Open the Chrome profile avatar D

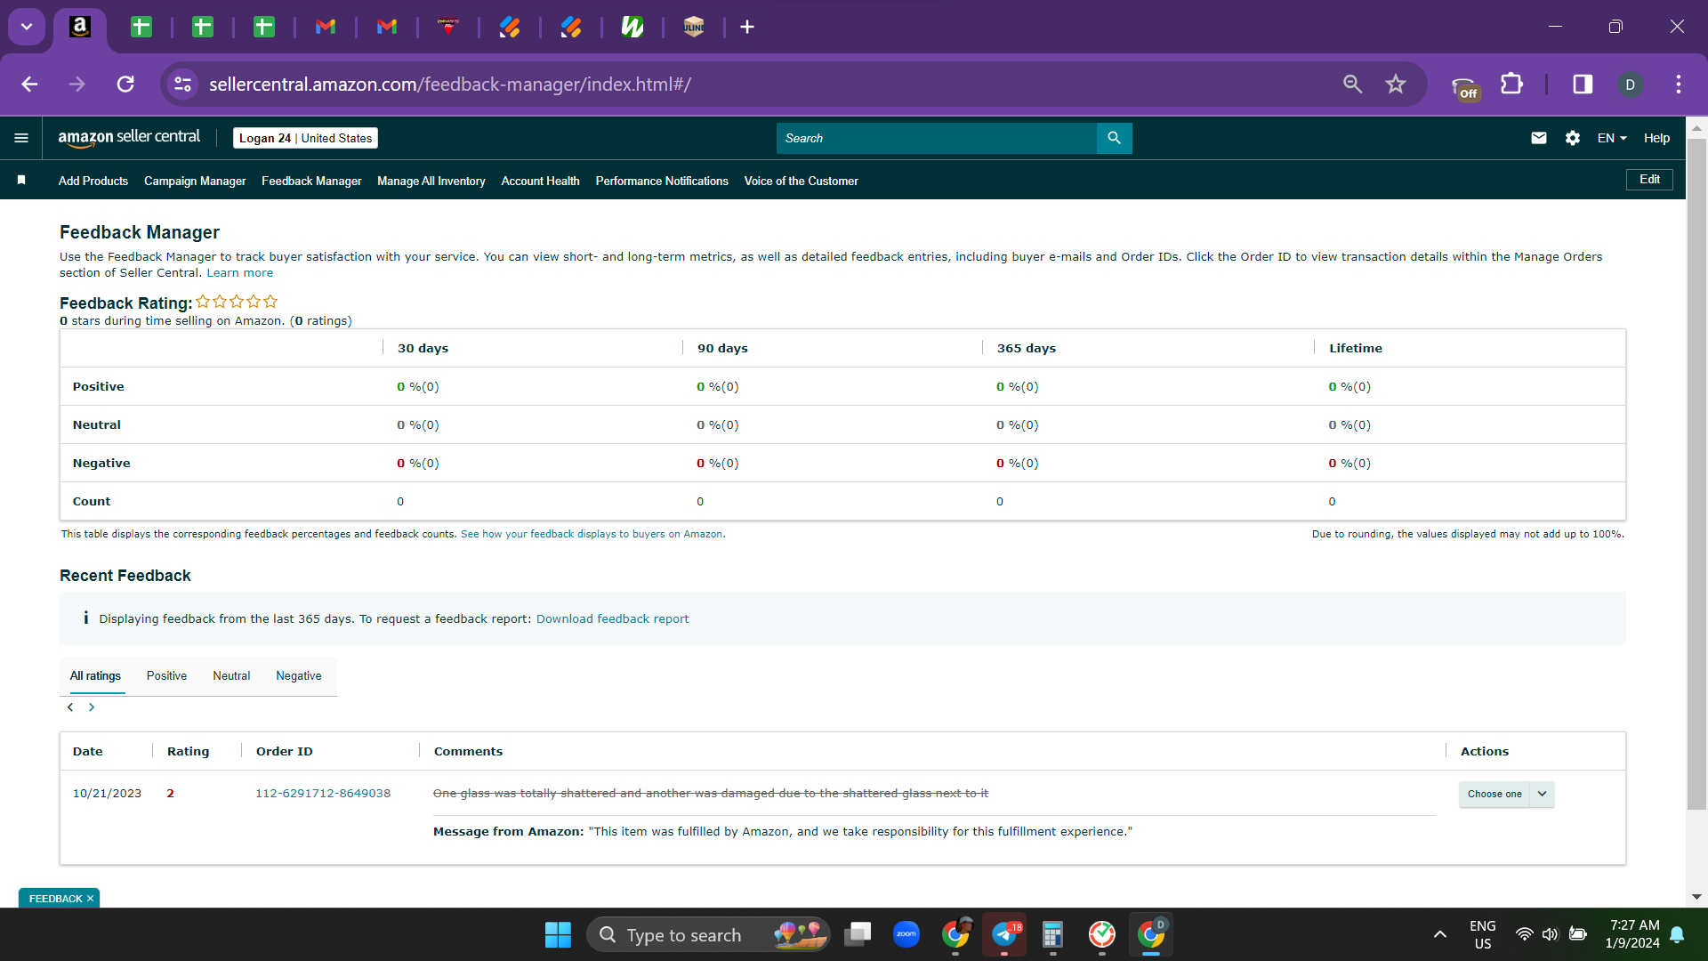point(1630,84)
